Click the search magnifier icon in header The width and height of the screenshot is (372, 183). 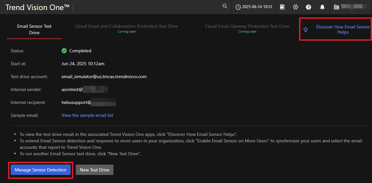click(x=225, y=6)
